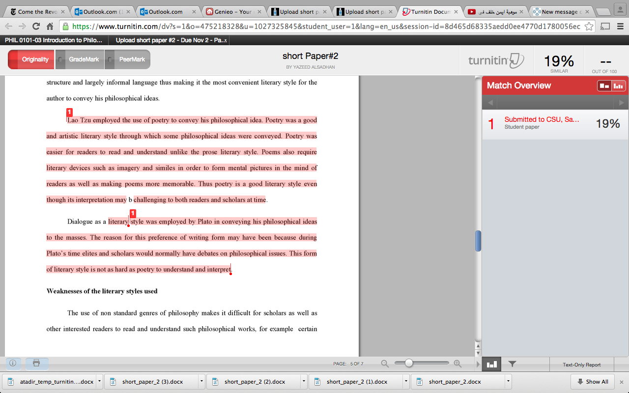Switch to first Outlook.com browser tab
This screenshot has width=629, height=393.
click(x=102, y=11)
